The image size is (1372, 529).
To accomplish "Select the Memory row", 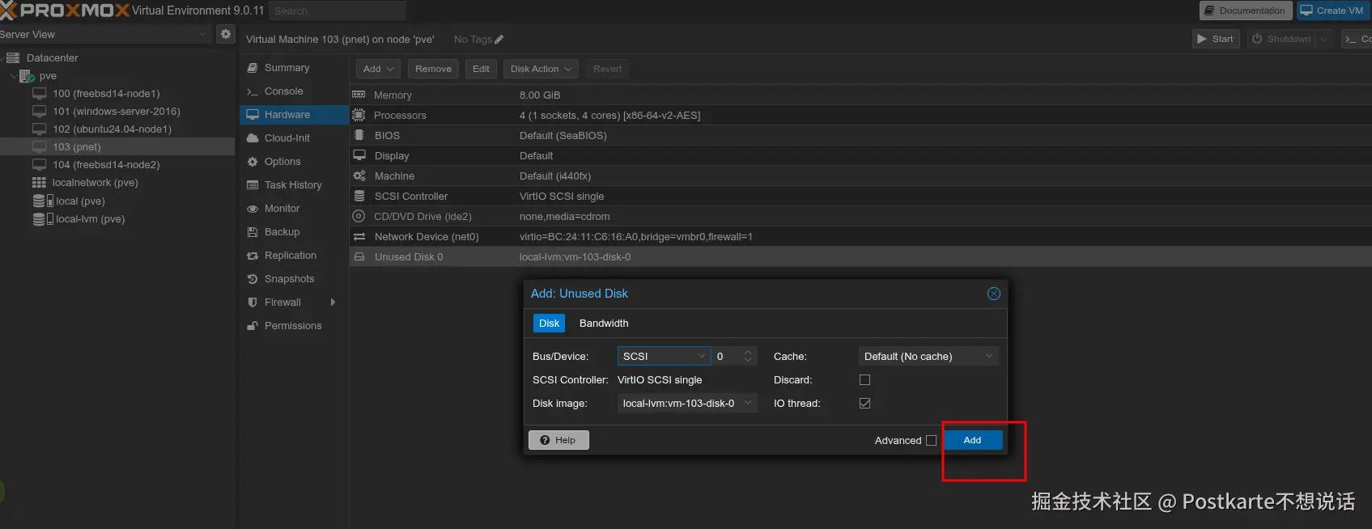I will (860, 95).
